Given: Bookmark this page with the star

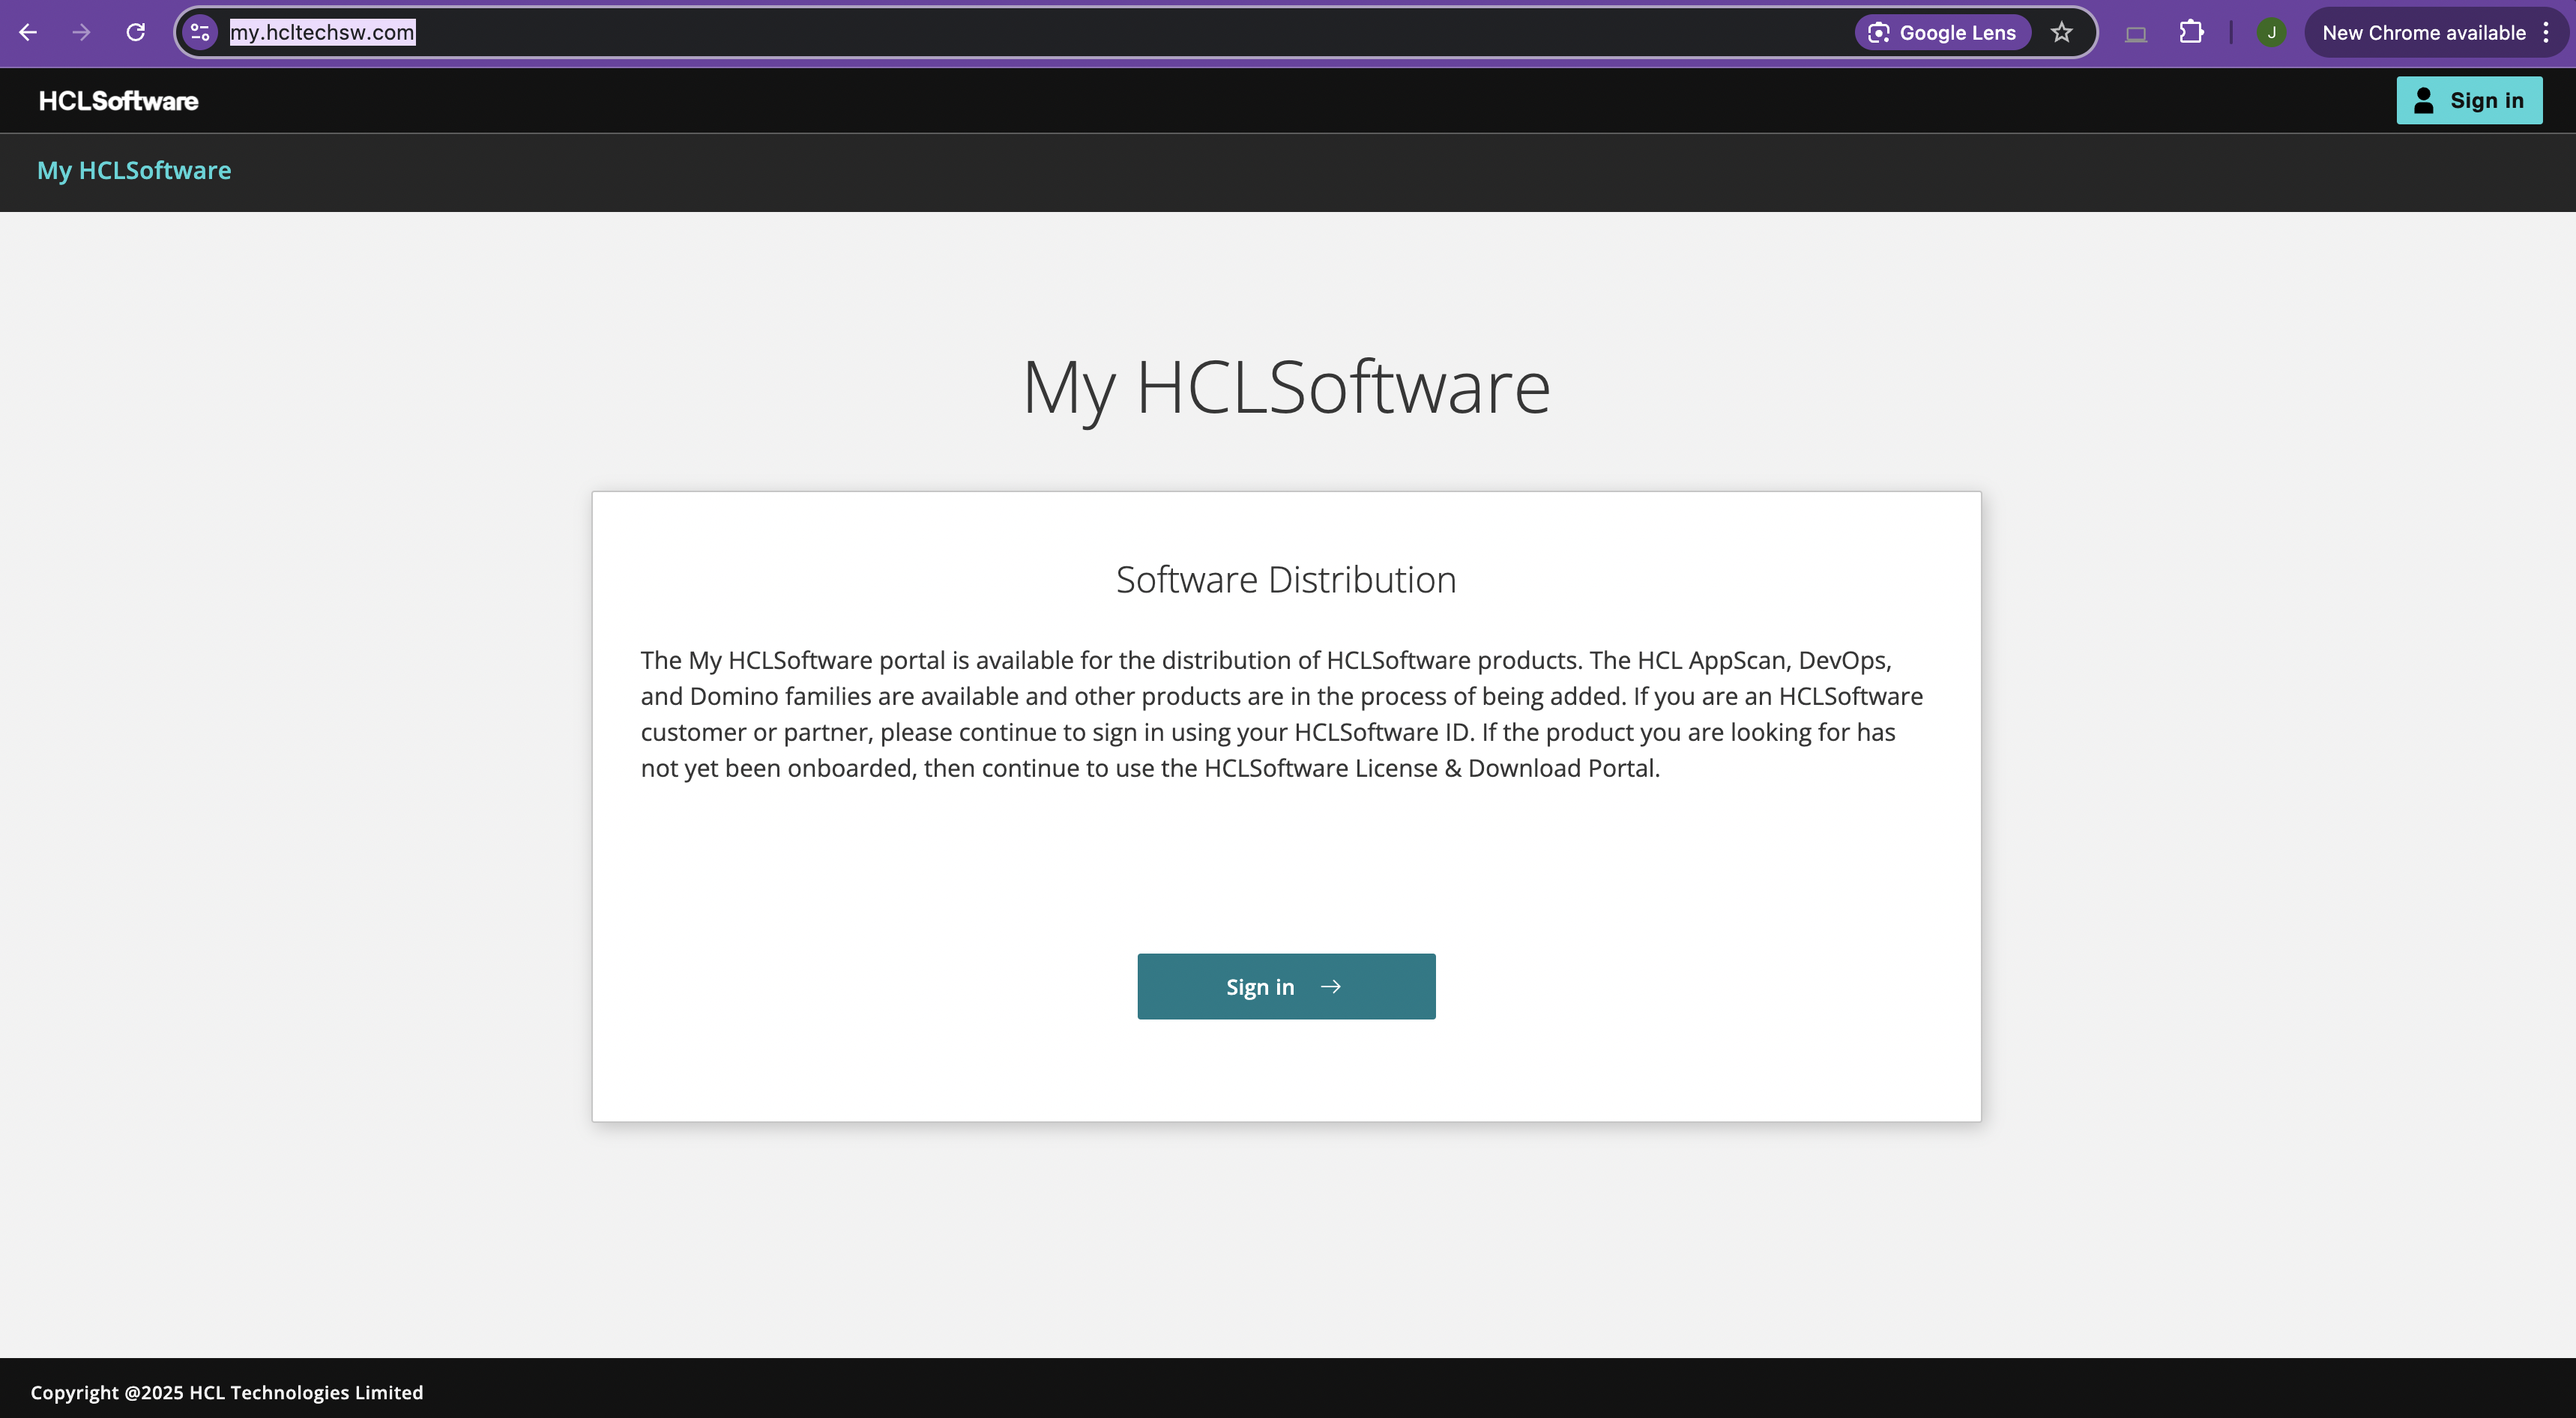Looking at the screenshot, I should coord(2061,32).
